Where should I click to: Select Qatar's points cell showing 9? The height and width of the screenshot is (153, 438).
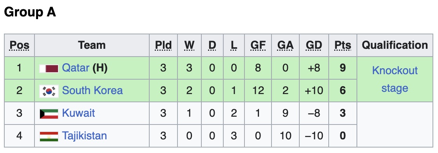[x=343, y=68]
